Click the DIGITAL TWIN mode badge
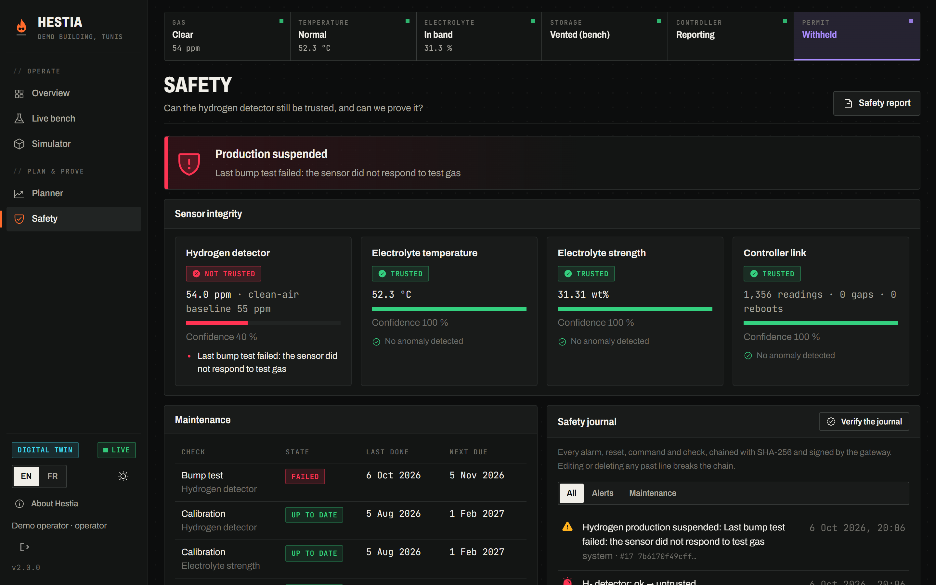This screenshot has height=585, width=936. point(45,450)
